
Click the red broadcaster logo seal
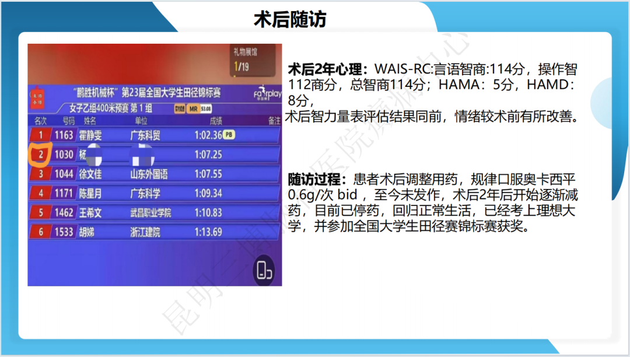[38, 98]
